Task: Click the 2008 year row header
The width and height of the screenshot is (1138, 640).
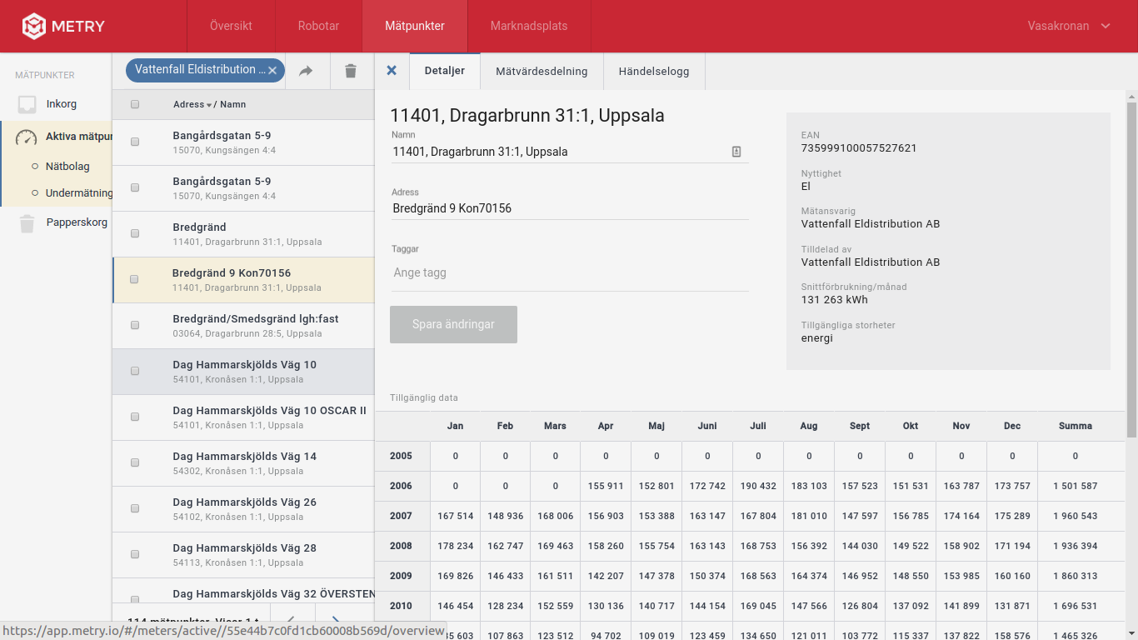Action: point(402,546)
